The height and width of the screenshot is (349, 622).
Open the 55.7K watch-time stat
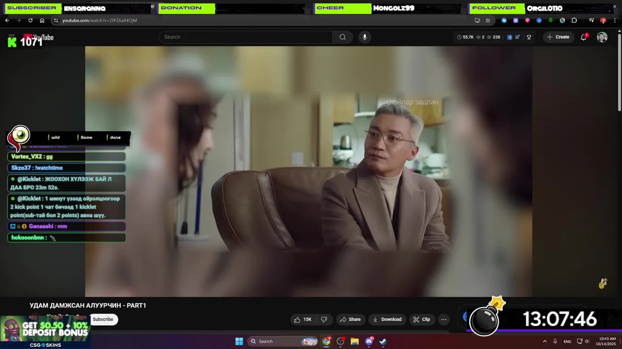[x=466, y=37]
